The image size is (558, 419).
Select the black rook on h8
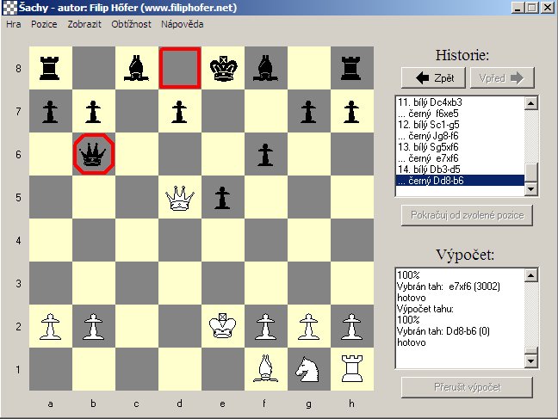(x=351, y=68)
